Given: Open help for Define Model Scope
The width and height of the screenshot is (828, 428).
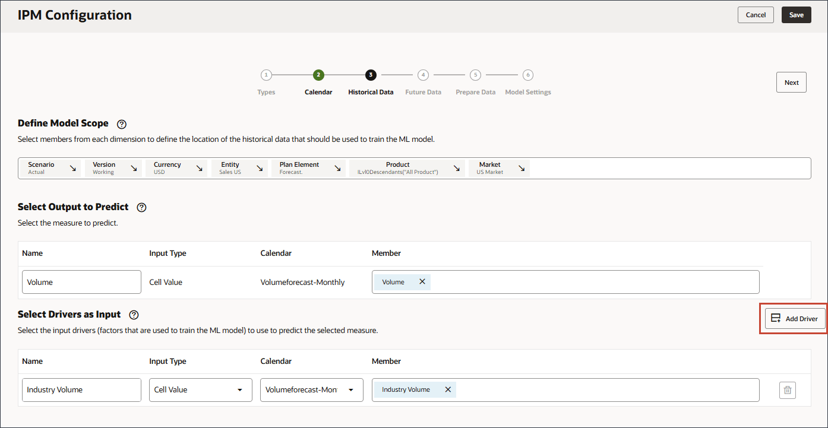Looking at the screenshot, I should (x=122, y=124).
